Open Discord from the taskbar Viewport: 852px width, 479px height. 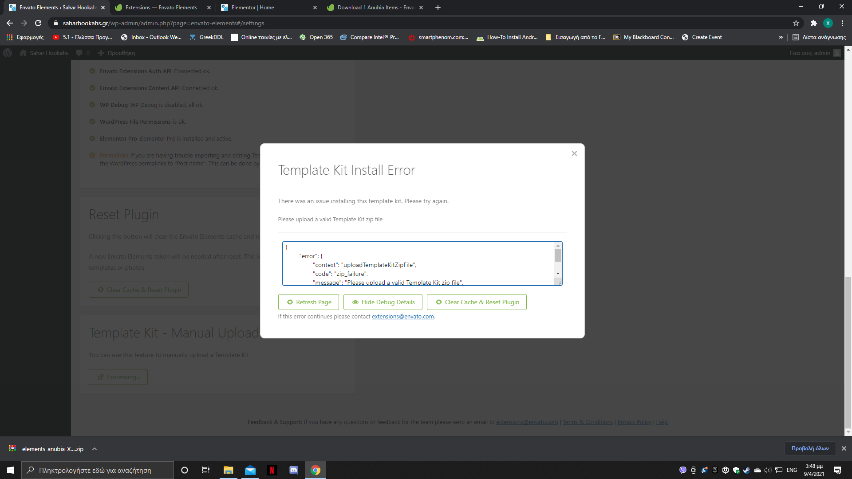coord(294,470)
